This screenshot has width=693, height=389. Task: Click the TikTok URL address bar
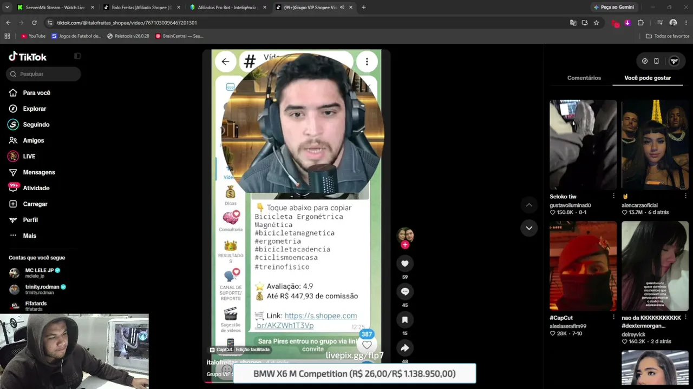303,23
